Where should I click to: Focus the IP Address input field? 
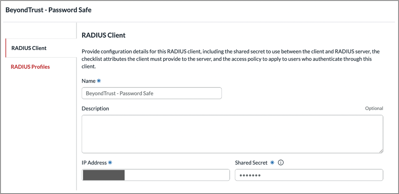175,175
